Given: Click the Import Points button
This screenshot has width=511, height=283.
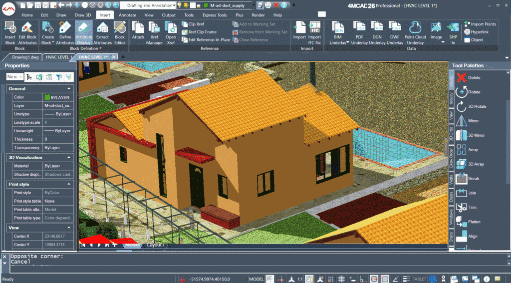Looking at the screenshot, I should tap(480, 24).
